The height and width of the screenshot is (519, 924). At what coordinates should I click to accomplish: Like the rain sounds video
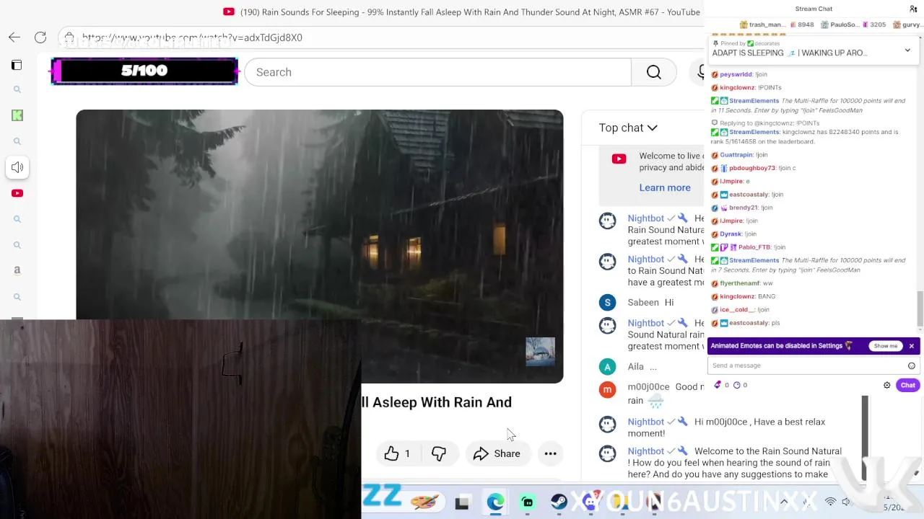point(397,453)
